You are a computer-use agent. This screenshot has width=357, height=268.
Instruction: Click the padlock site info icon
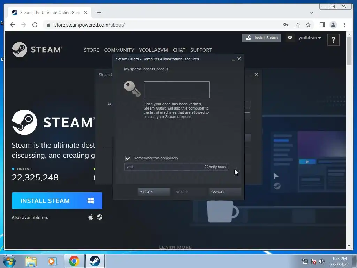click(x=49, y=25)
